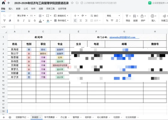This screenshot has width=168, height=120.
Task: Toggle underline formatting
Action: point(29,20)
